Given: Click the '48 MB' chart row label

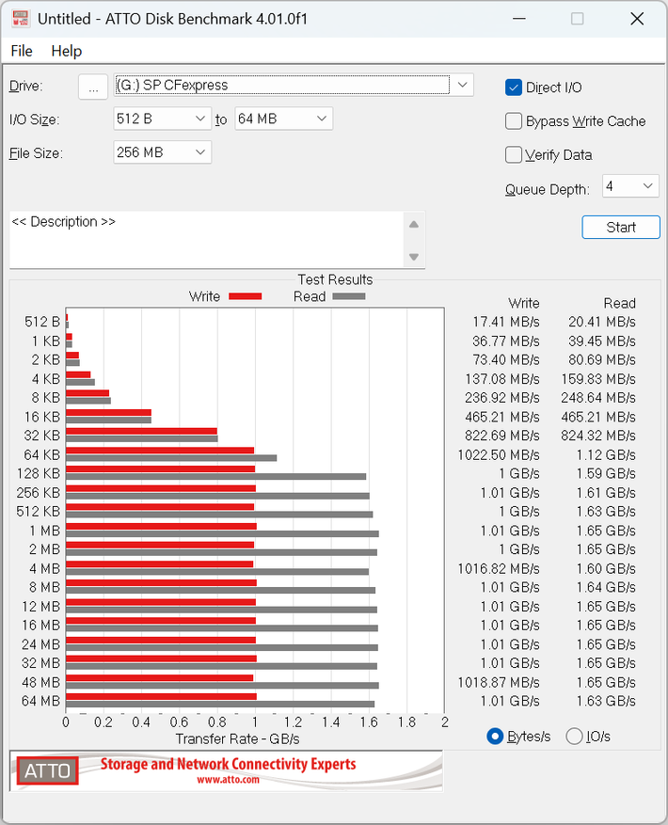Looking at the screenshot, I should 40,682.
